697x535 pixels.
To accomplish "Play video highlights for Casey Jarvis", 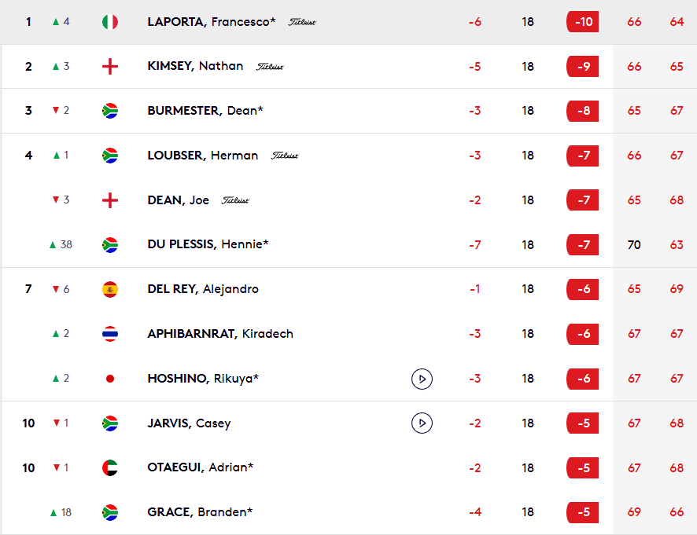I will tap(422, 423).
